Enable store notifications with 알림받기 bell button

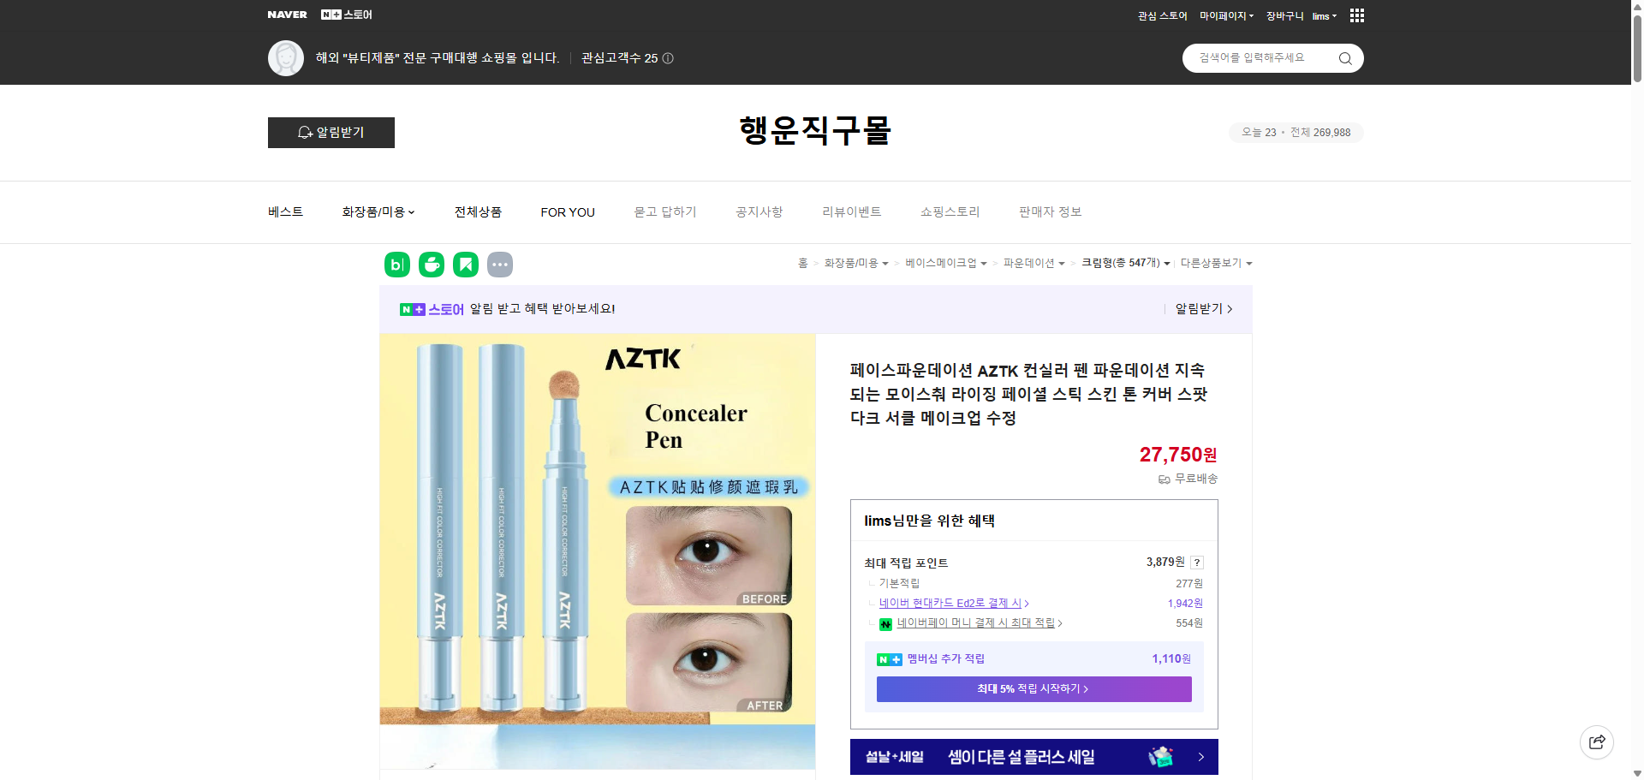point(331,133)
